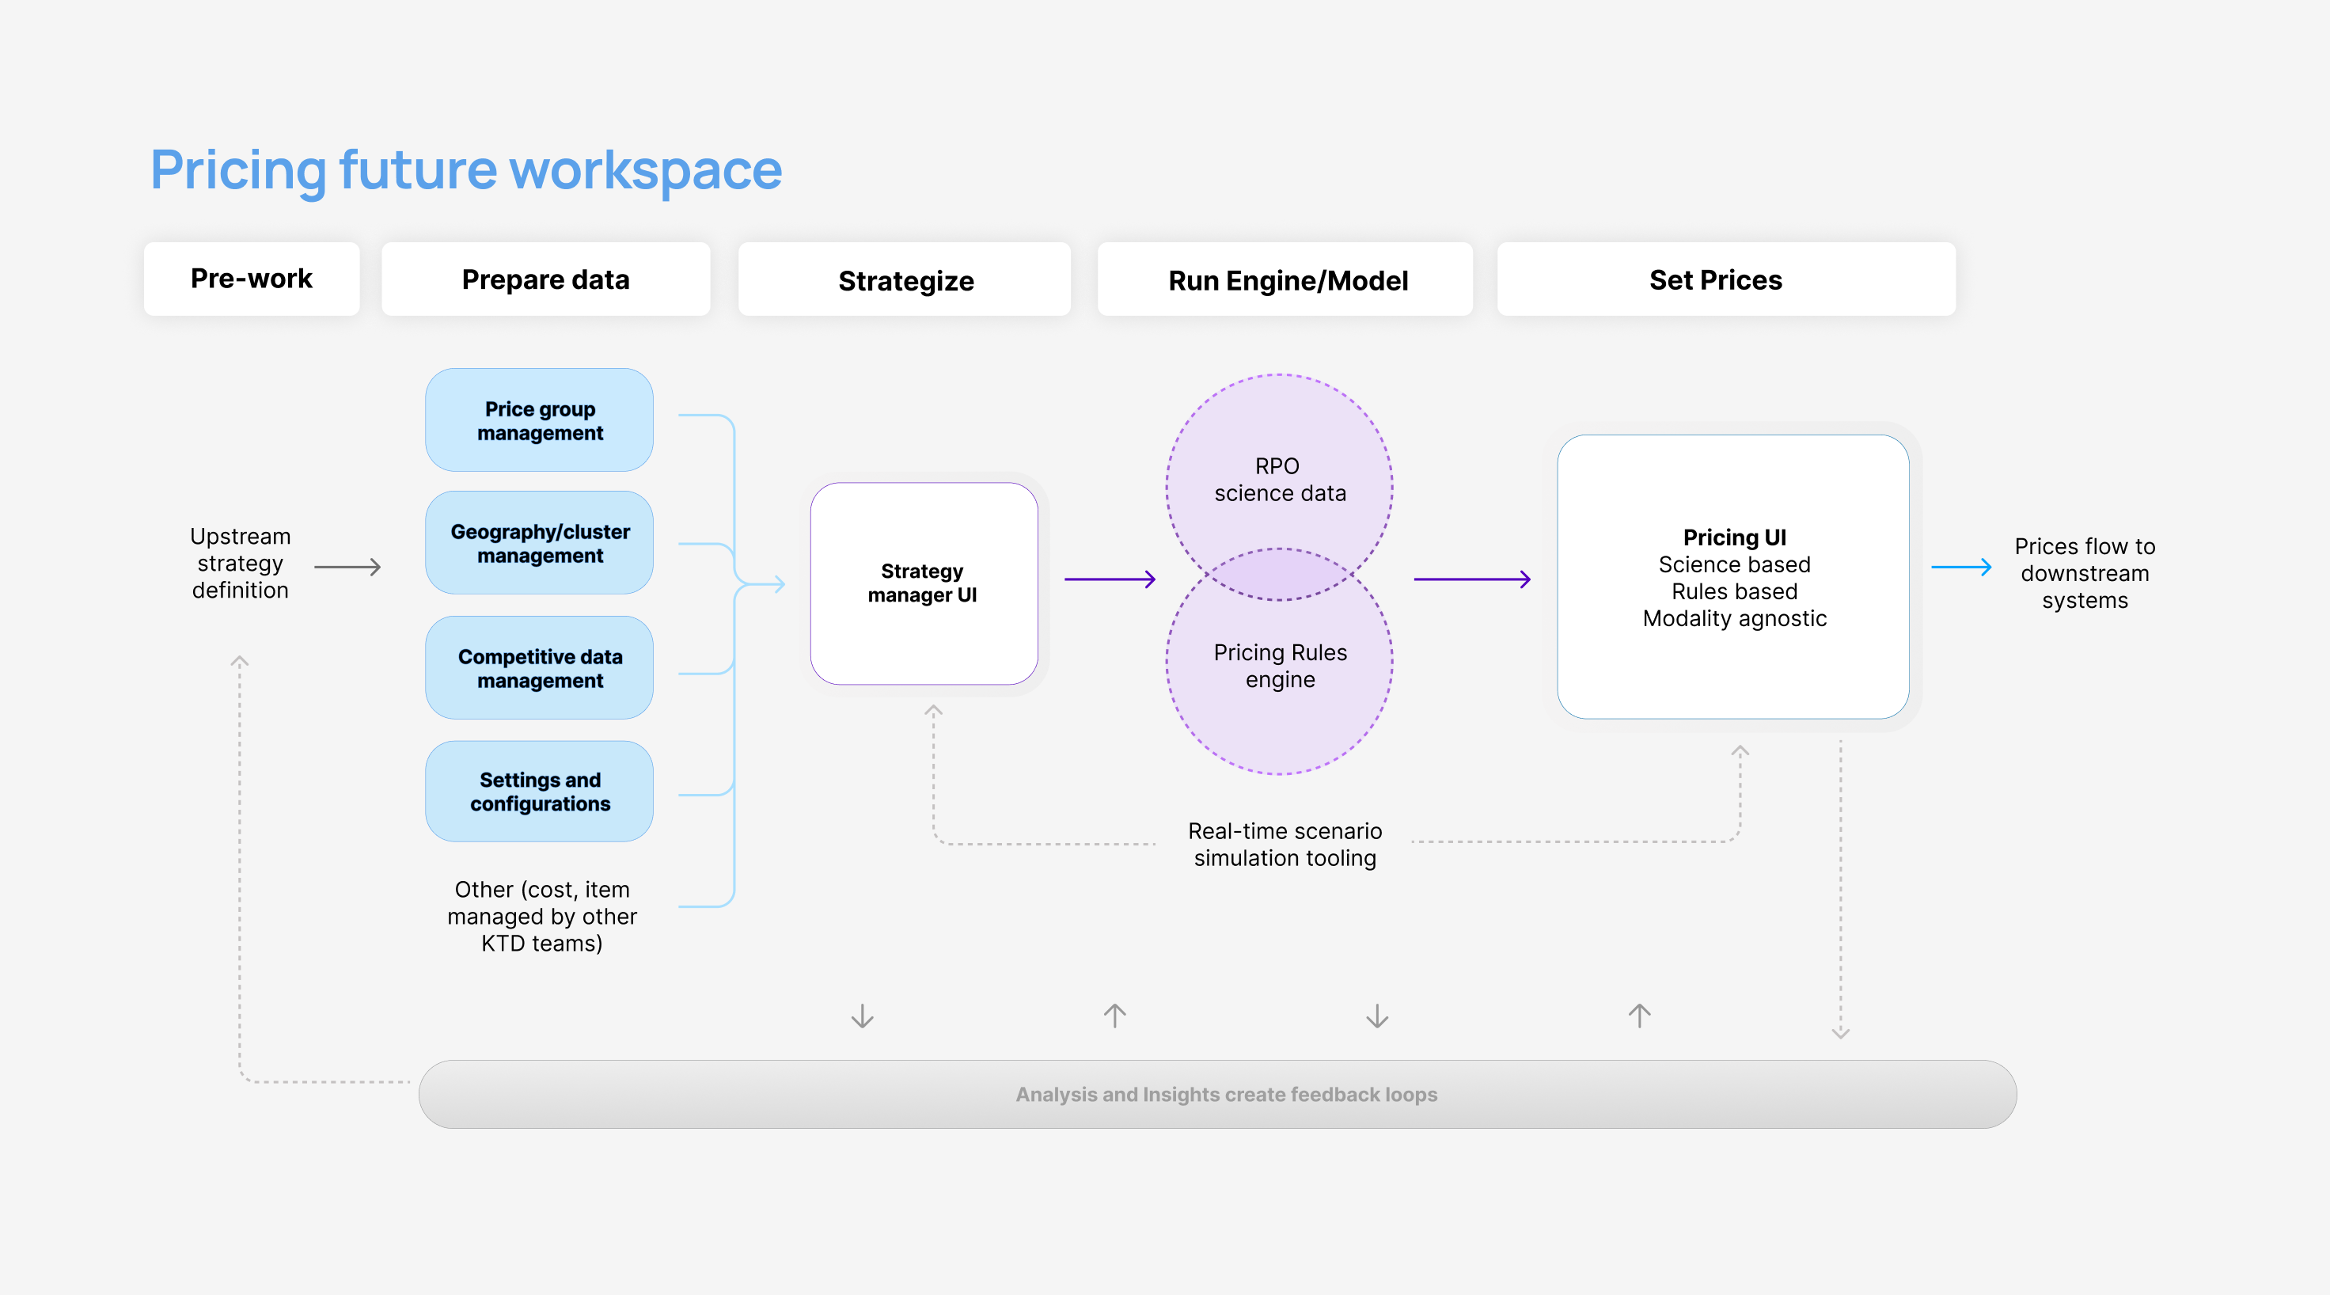Click the Set Prices stage header
This screenshot has width=2330, height=1295.
1715,279
